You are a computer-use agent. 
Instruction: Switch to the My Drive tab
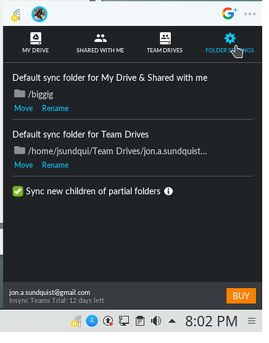(36, 43)
